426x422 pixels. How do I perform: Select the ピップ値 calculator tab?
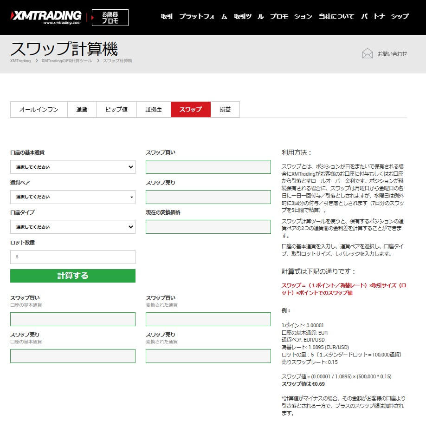point(116,110)
